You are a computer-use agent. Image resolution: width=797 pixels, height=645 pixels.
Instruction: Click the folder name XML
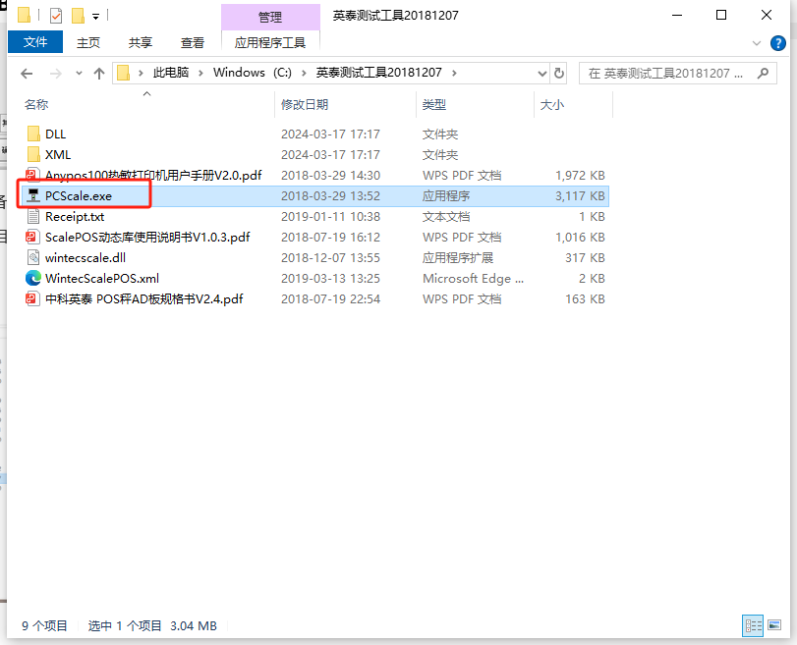57,154
